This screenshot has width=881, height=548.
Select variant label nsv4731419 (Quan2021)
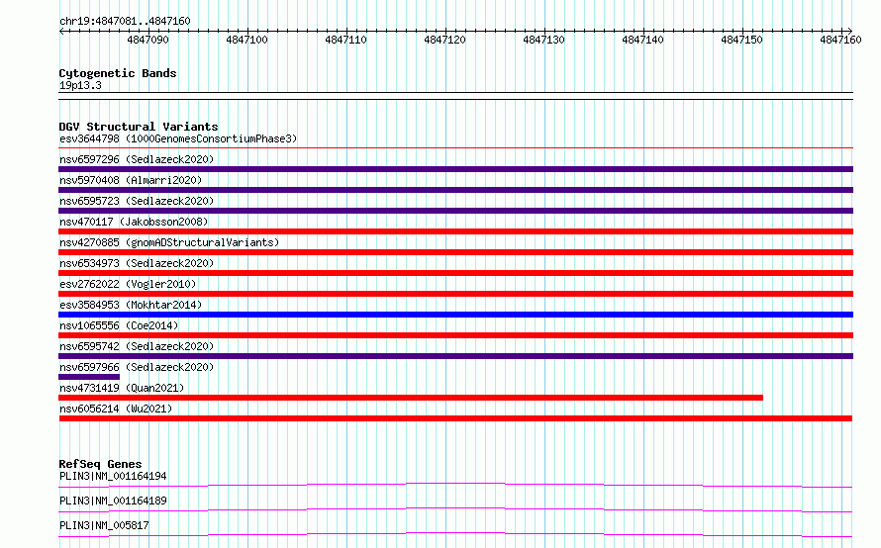pos(122,388)
